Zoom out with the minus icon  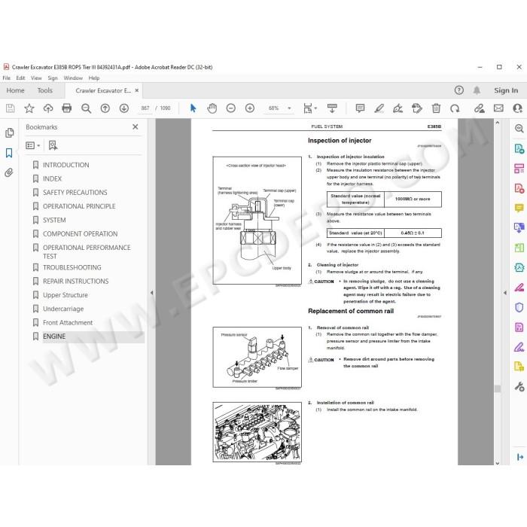pos(231,108)
